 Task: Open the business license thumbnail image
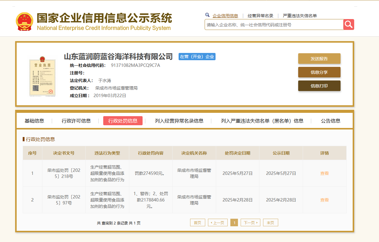(42, 76)
